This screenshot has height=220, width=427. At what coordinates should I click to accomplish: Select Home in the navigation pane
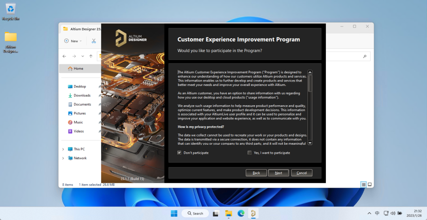(78, 69)
